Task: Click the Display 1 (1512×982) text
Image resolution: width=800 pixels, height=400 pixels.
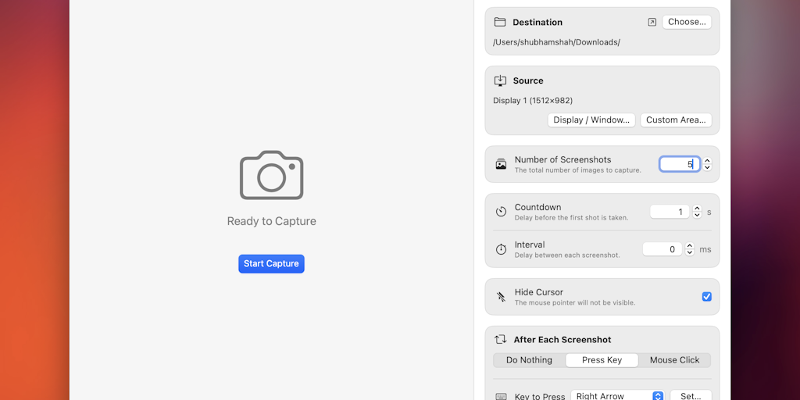Action: [x=533, y=101]
